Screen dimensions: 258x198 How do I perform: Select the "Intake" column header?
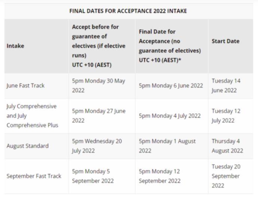(15, 46)
